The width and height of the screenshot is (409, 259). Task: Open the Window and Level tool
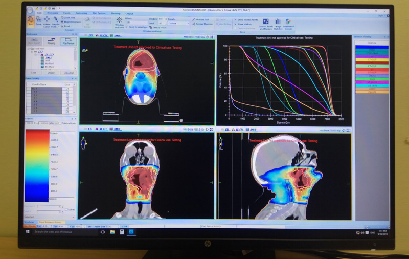[120, 21]
